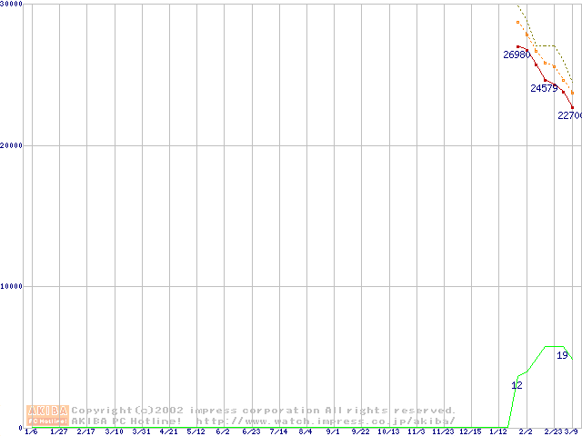Click the green line's 12 label
This screenshot has height=436, width=582.
[x=517, y=386]
